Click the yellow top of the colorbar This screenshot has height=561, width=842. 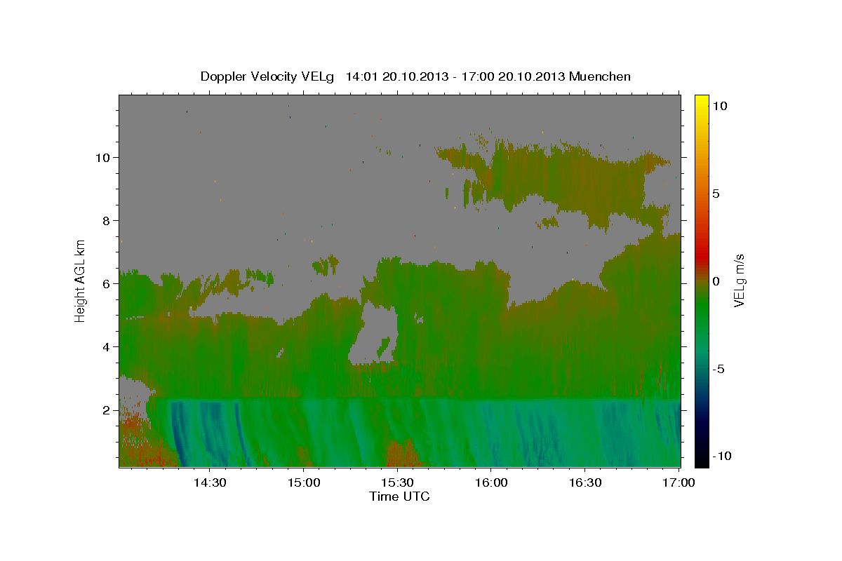[x=702, y=102]
